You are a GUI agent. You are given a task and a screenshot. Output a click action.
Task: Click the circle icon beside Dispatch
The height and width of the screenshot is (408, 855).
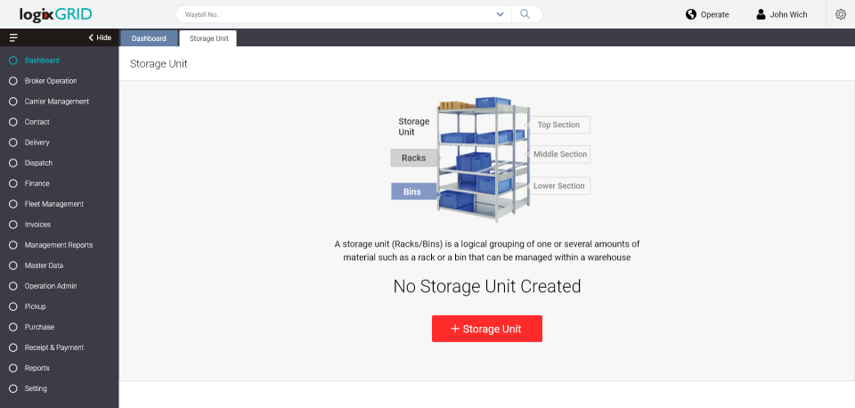click(13, 163)
